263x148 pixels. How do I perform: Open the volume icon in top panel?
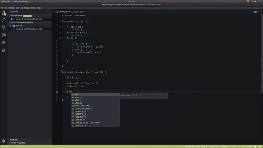(x=256, y=1)
